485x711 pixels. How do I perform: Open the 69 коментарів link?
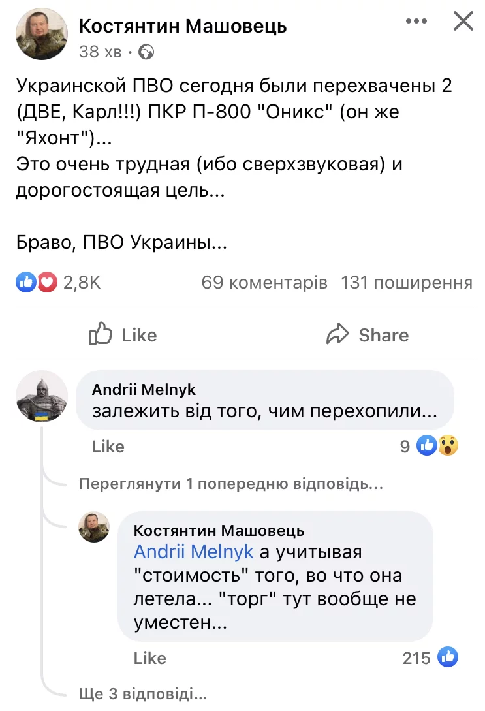(264, 283)
